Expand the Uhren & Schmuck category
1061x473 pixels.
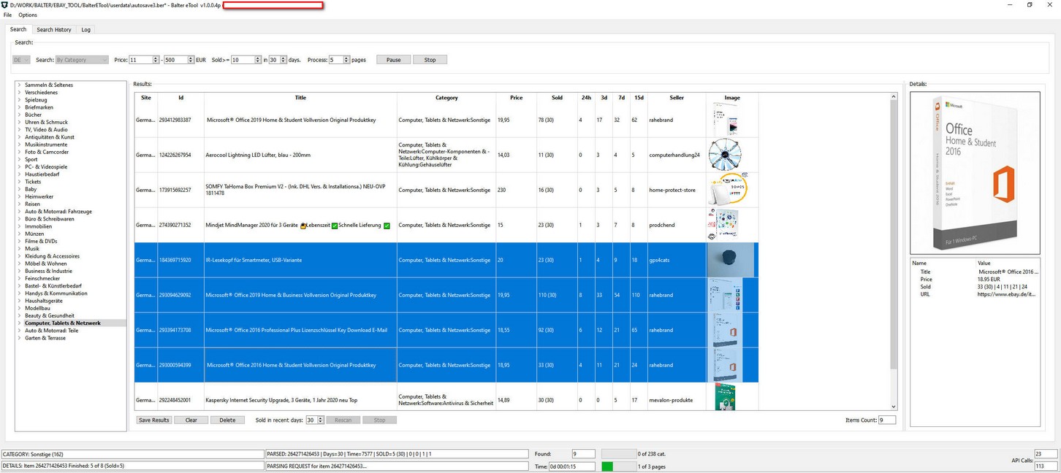click(19, 122)
